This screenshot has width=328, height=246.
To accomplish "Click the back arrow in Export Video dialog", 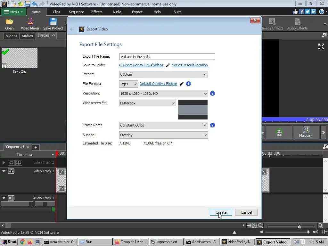I will coord(72,29).
